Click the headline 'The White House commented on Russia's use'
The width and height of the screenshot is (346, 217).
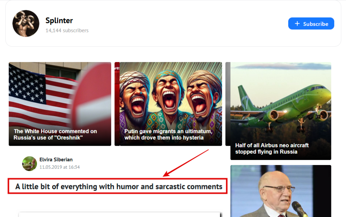coord(55,134)
